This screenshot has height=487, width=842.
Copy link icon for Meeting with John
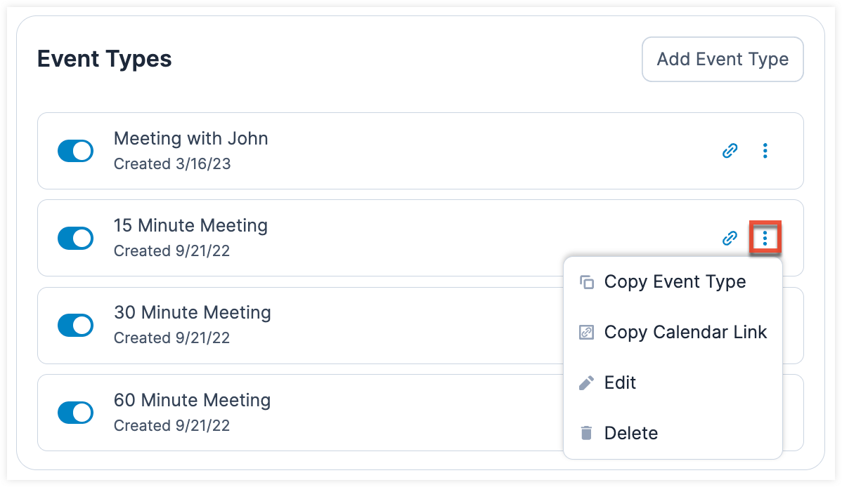tap(730, 151)
